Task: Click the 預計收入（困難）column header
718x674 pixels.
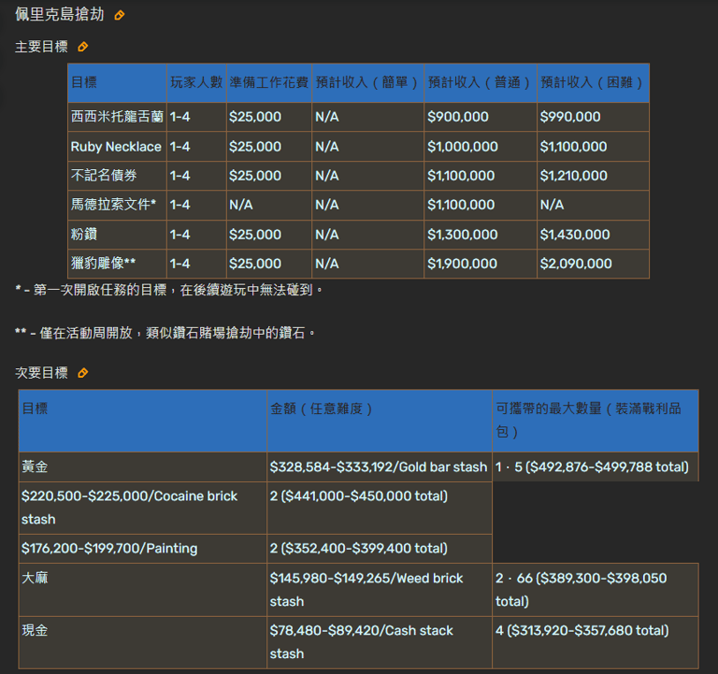Action: coord(592,82)
